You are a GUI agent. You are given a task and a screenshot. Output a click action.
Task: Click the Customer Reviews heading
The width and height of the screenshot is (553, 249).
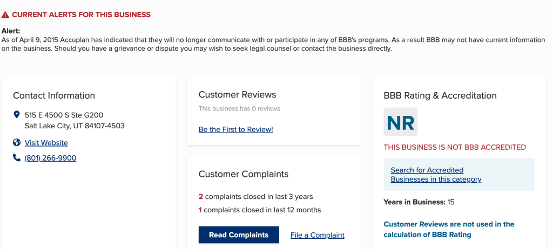[x=238, y=94]
